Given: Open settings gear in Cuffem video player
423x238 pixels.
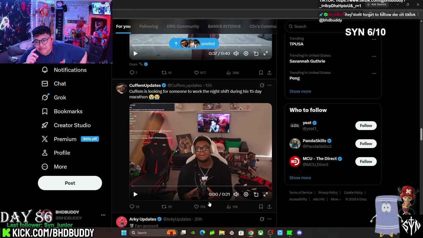Looking at the screenshot, I should (x=246, y=194).
